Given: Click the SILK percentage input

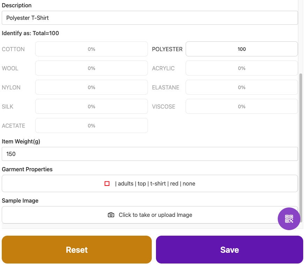Looking at the screenshot, I should pos(91,107).
